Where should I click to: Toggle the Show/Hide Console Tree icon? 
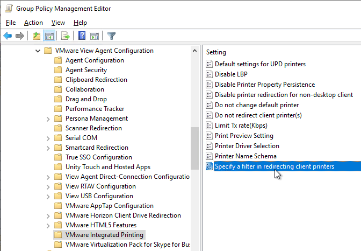point(49,36)
